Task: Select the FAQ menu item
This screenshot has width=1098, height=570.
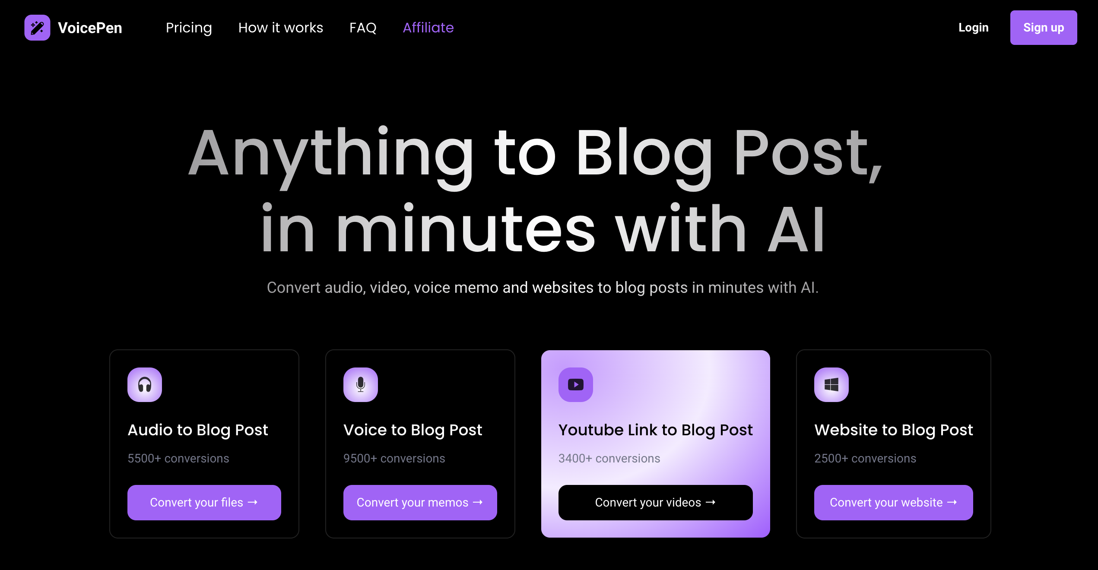Action: 363,28
